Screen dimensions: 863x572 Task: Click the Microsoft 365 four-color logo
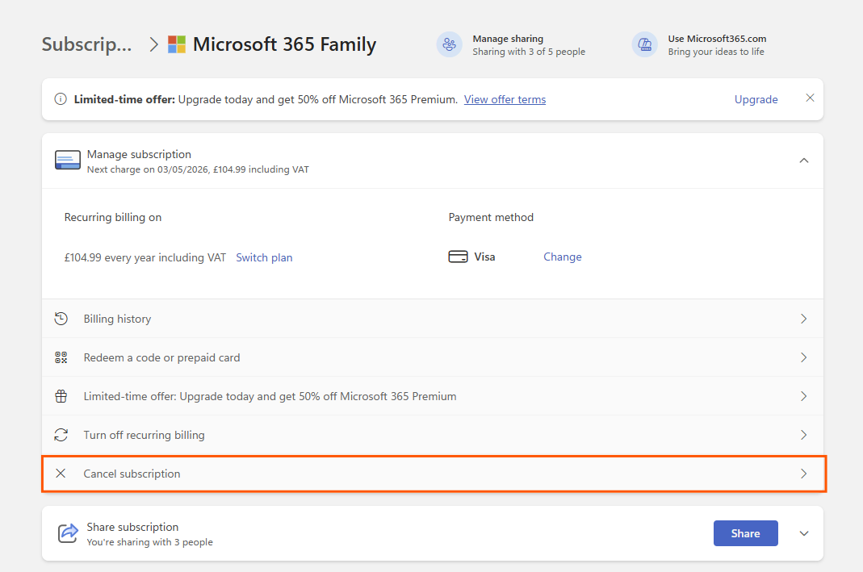pyautogui.click(x=177, y=44)
